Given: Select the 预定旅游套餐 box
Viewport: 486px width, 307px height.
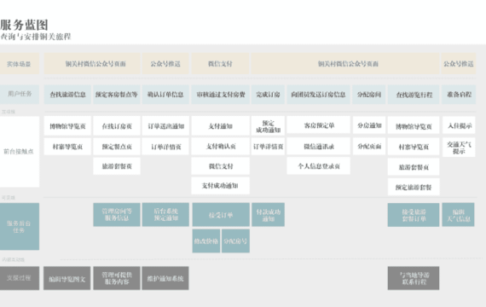Looking at the screenshot, I should (x=414, y=187).
